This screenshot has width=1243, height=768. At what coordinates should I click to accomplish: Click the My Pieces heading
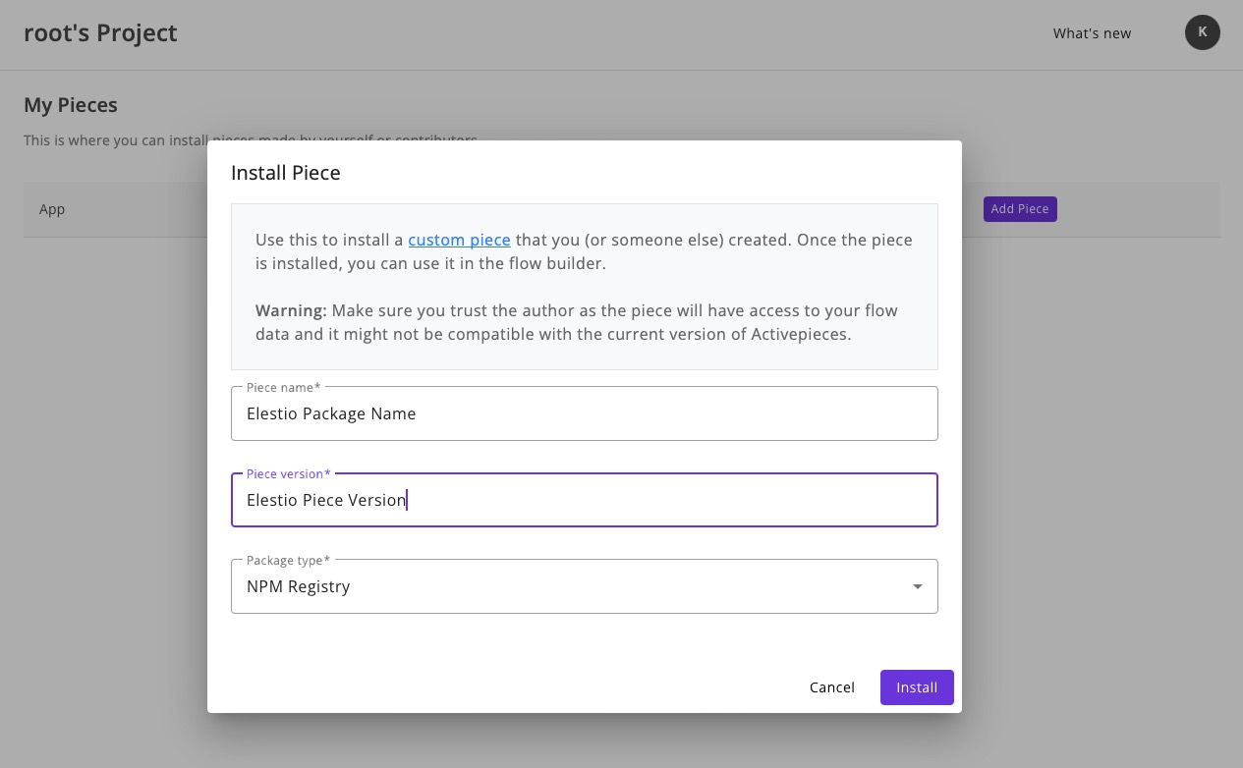point(71,105)
